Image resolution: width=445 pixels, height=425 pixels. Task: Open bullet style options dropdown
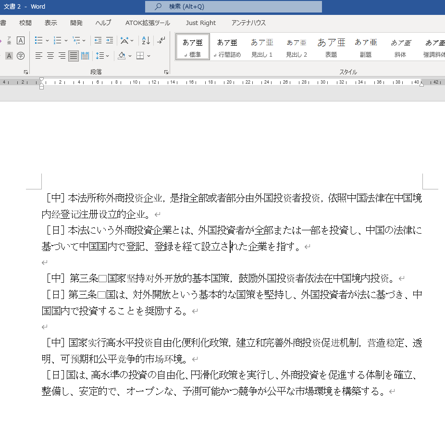point(47,40)
